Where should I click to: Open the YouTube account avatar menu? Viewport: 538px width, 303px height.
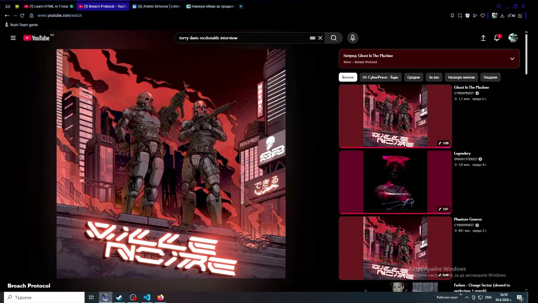(x=513, y=38)
